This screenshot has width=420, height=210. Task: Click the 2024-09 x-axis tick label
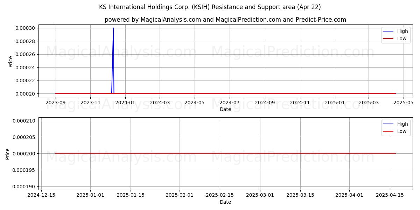tap(265, 103)
